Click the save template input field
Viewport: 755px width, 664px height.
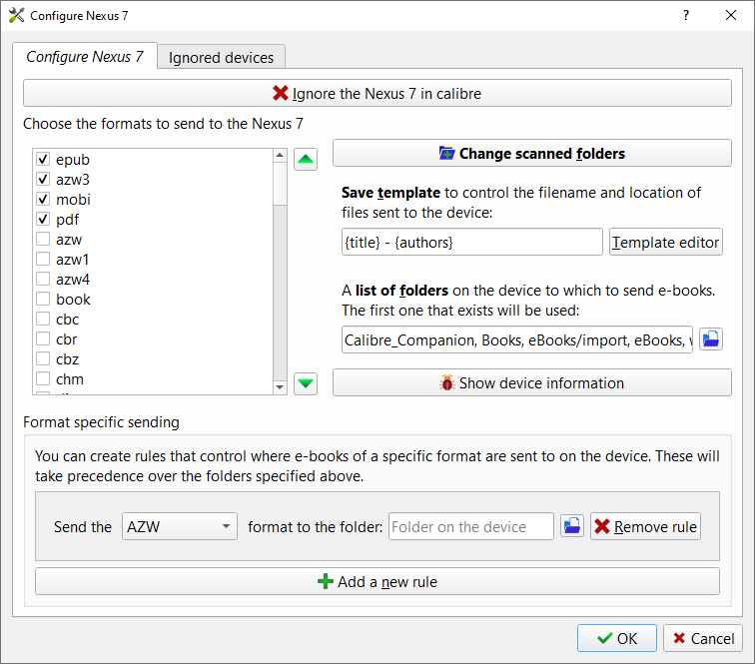(471, 242)
